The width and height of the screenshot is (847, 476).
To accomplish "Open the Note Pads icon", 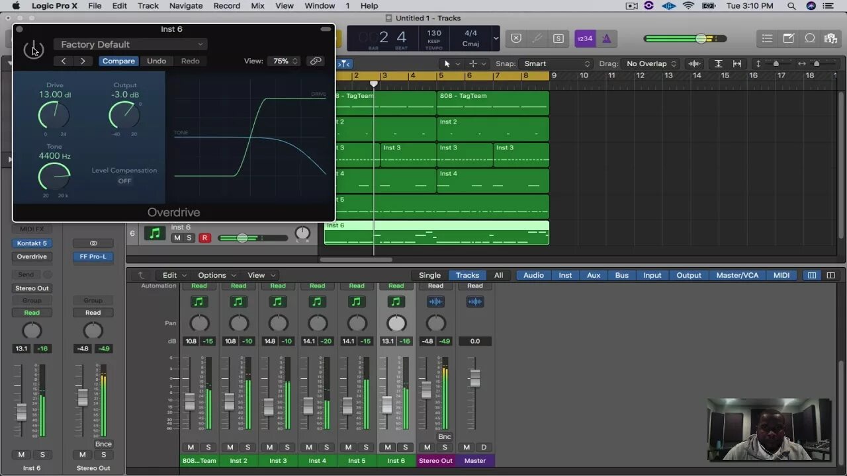I will point(788,38).
